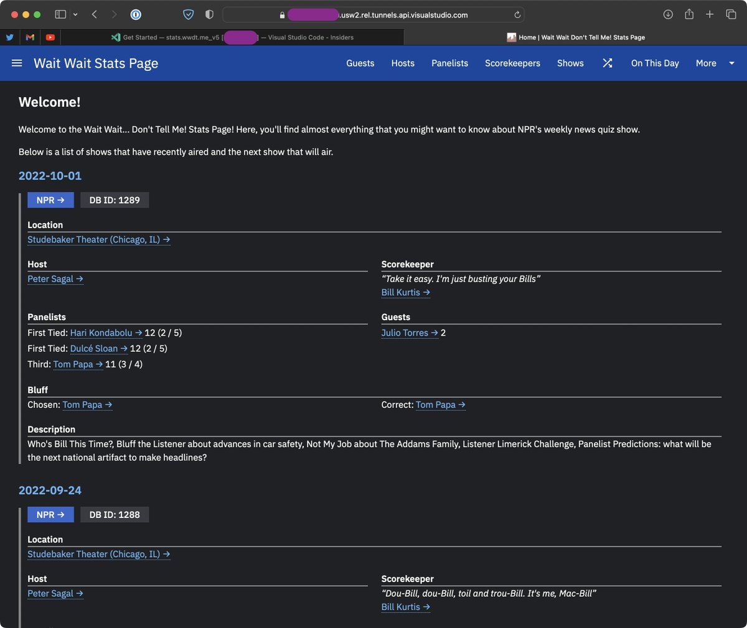The height and width of the screenshot is (628, 747).
Task: Expand the More dropdown menu
Action: click(x=715, y=63)
